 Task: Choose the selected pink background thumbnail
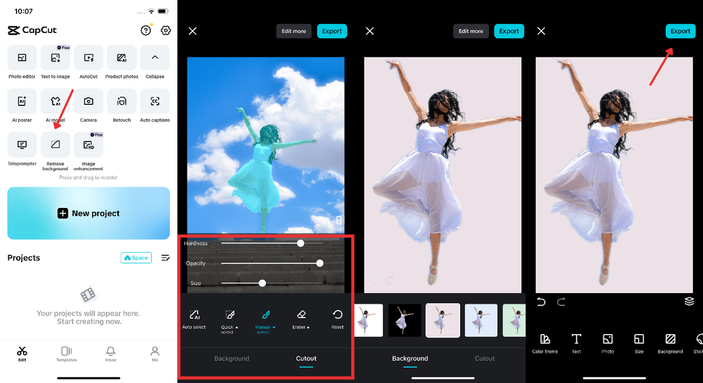(443, 320)
